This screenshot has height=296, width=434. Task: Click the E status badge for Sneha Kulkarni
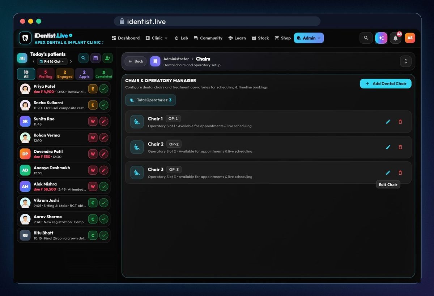93,105
